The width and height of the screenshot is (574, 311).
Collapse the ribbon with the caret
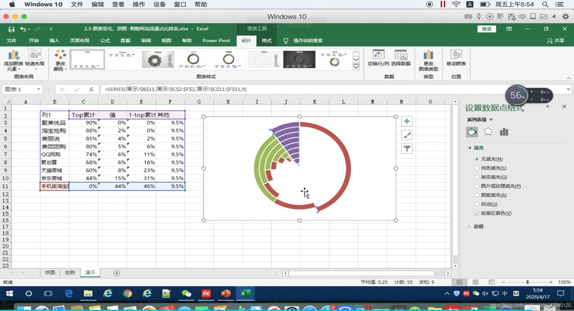click(x=568, y=78)
